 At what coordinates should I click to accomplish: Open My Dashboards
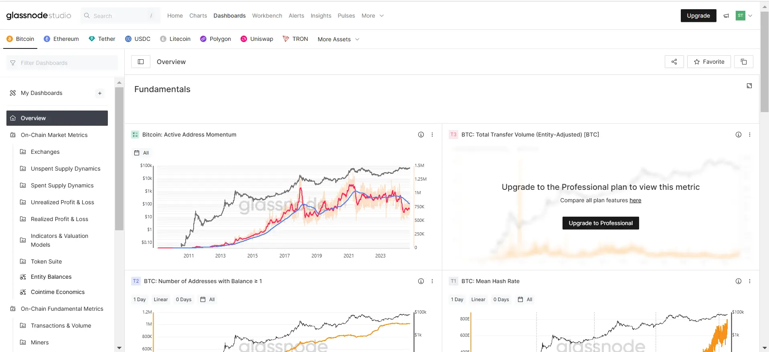coord(41,93)
